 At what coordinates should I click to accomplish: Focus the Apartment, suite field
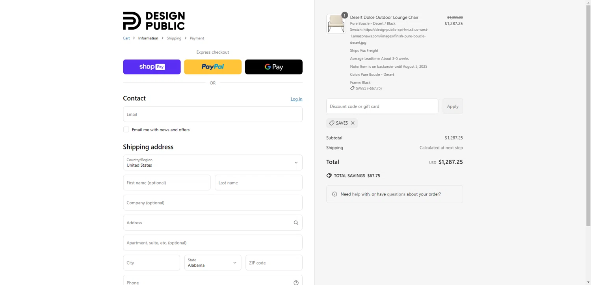pyautogui.click(x=213, y=243)
